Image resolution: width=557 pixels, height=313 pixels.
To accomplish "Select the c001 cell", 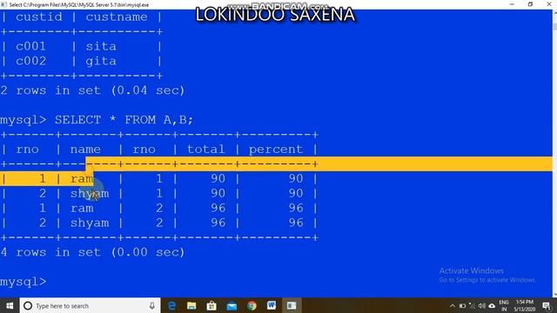I will point(31,46).
